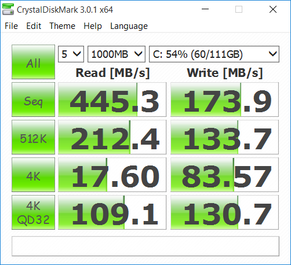The width and height of the screenshot is (291, 265).
Task: Select the 4K QD32 read value 109.1
Action: 112,212
